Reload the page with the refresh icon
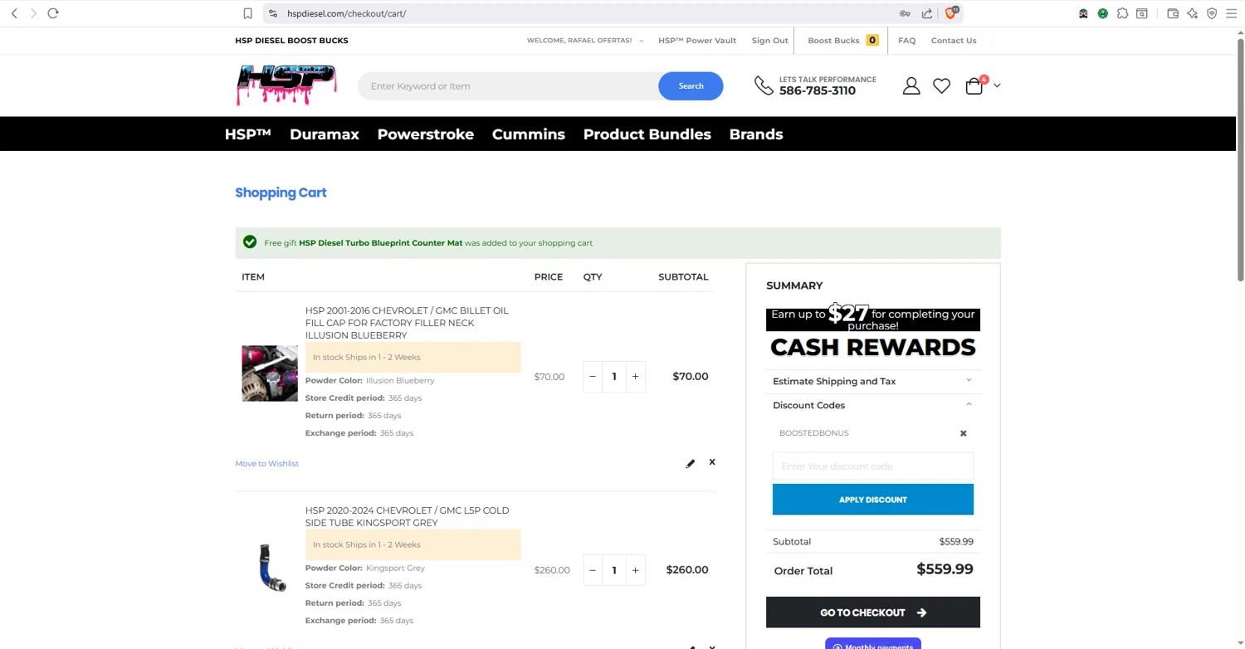 (53, 13)
